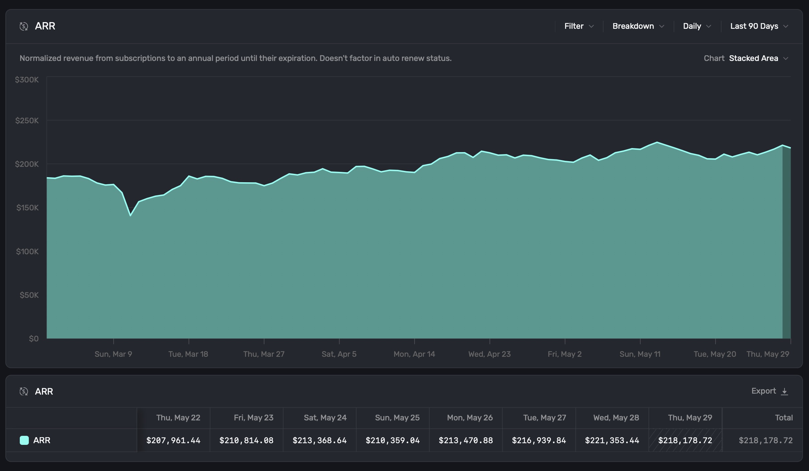Select the Thu, May 22 column header

[178, 418]
